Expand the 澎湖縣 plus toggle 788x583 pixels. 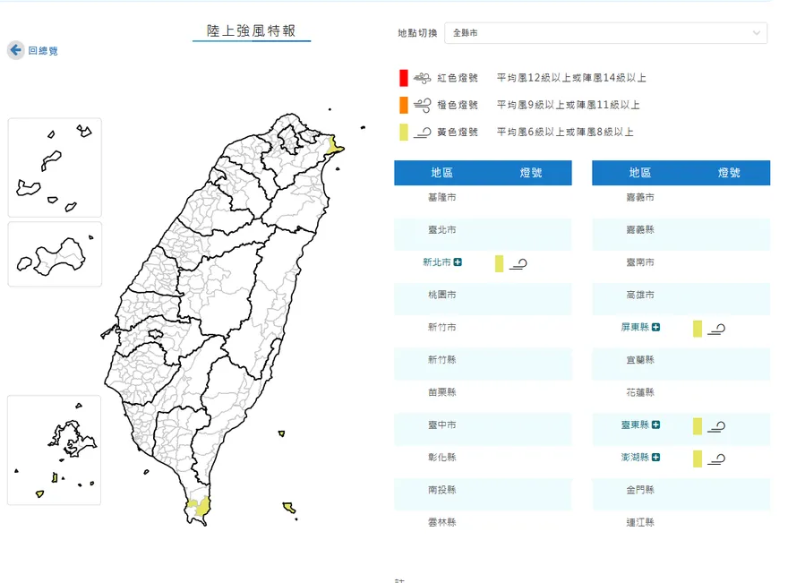(x=655, y=458)
